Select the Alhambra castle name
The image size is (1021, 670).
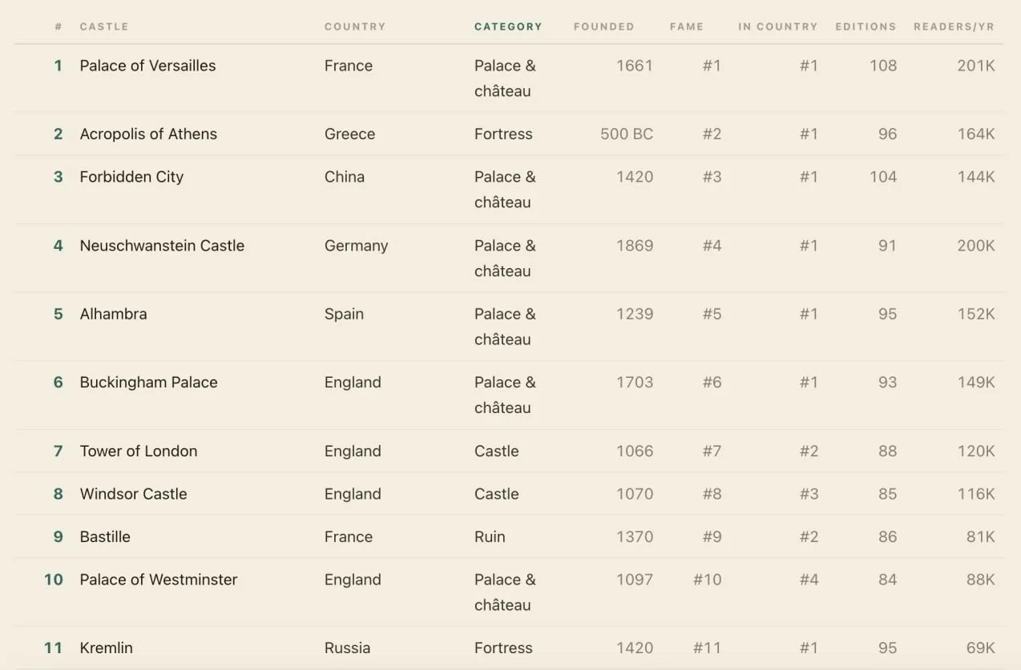tap(113, 314)
